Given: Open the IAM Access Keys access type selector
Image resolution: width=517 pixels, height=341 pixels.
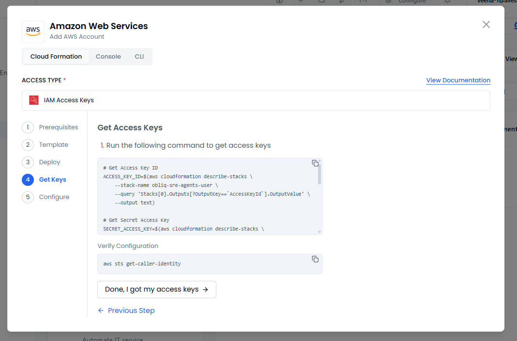Looking at the screenshot, I should click(x=256, y=100).
